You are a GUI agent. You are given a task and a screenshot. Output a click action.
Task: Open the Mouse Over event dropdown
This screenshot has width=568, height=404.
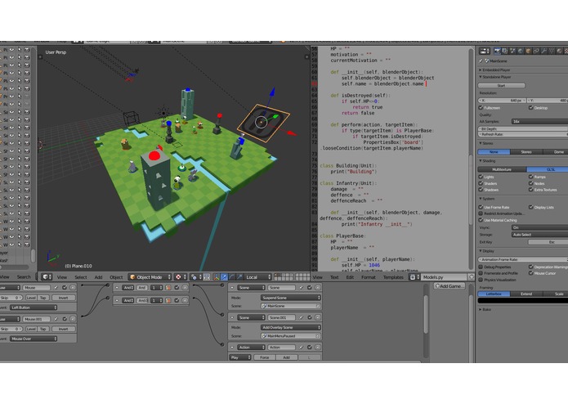(x=34, y=339)
